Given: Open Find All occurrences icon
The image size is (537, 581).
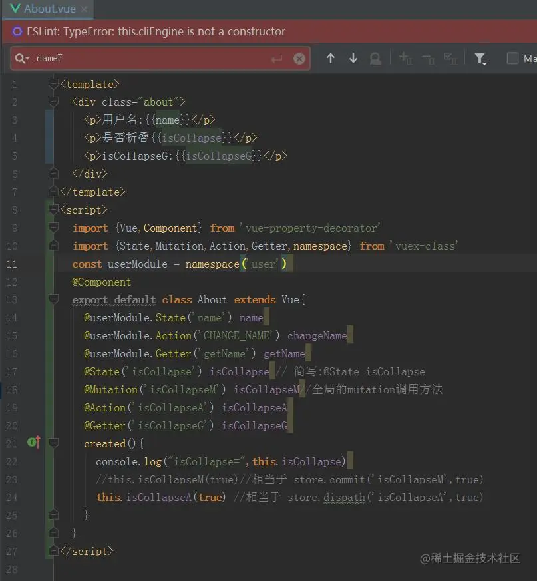Looking at the screenshot, I should pos(375,59).
